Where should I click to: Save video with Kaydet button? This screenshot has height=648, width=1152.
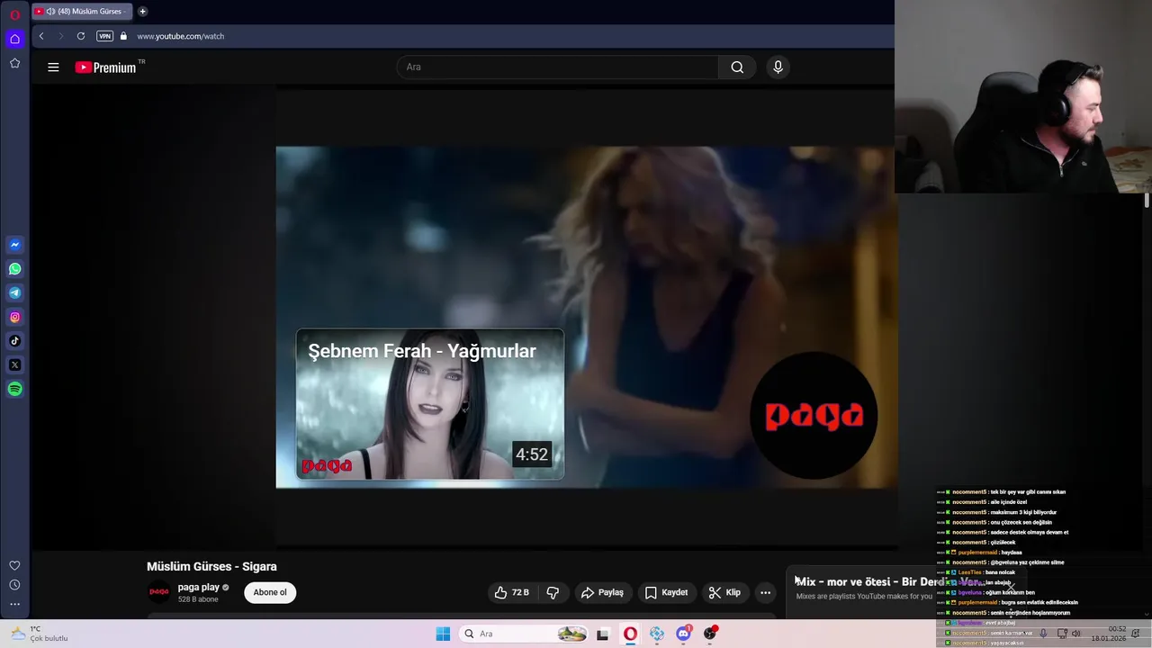tap(666, 592)
